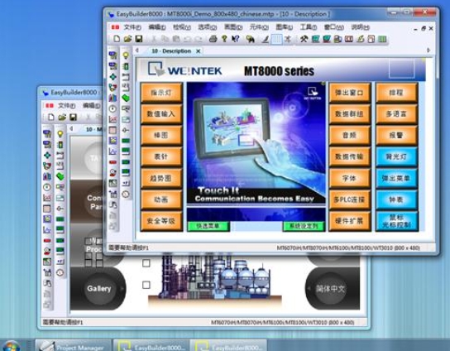Select lightbulb bit lamp icon in front window
Screen dimensions: 450x351
point(126,55)
